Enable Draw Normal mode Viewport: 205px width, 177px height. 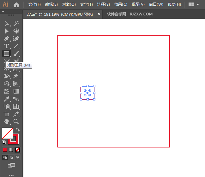click(x=5, y=157)
